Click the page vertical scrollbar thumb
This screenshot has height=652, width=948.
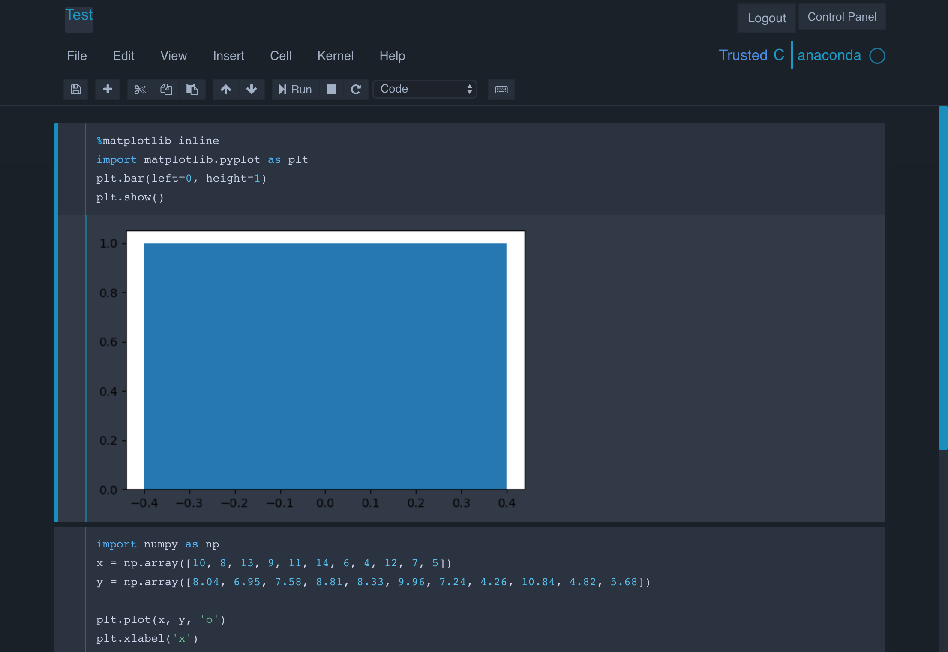[x=943, y=278]
